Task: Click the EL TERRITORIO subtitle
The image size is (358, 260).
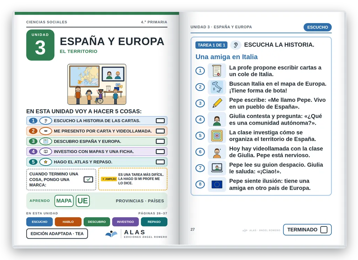Action: tap(79, 51)
